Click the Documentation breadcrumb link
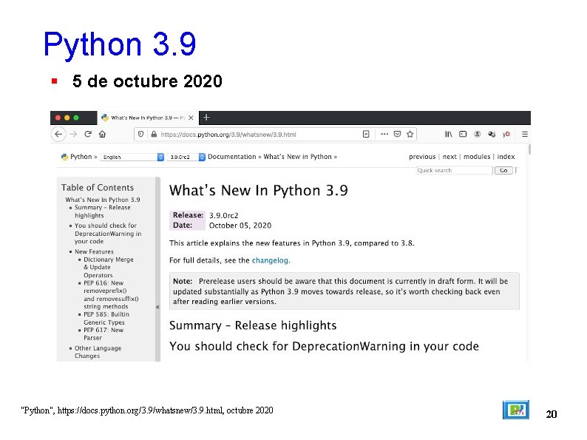 231,157
